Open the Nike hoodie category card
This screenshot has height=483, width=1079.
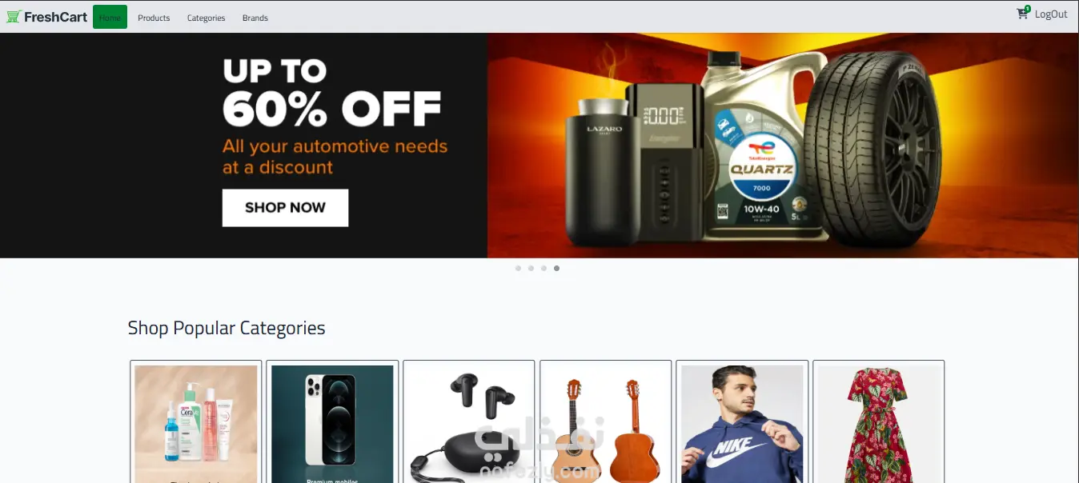742,421
